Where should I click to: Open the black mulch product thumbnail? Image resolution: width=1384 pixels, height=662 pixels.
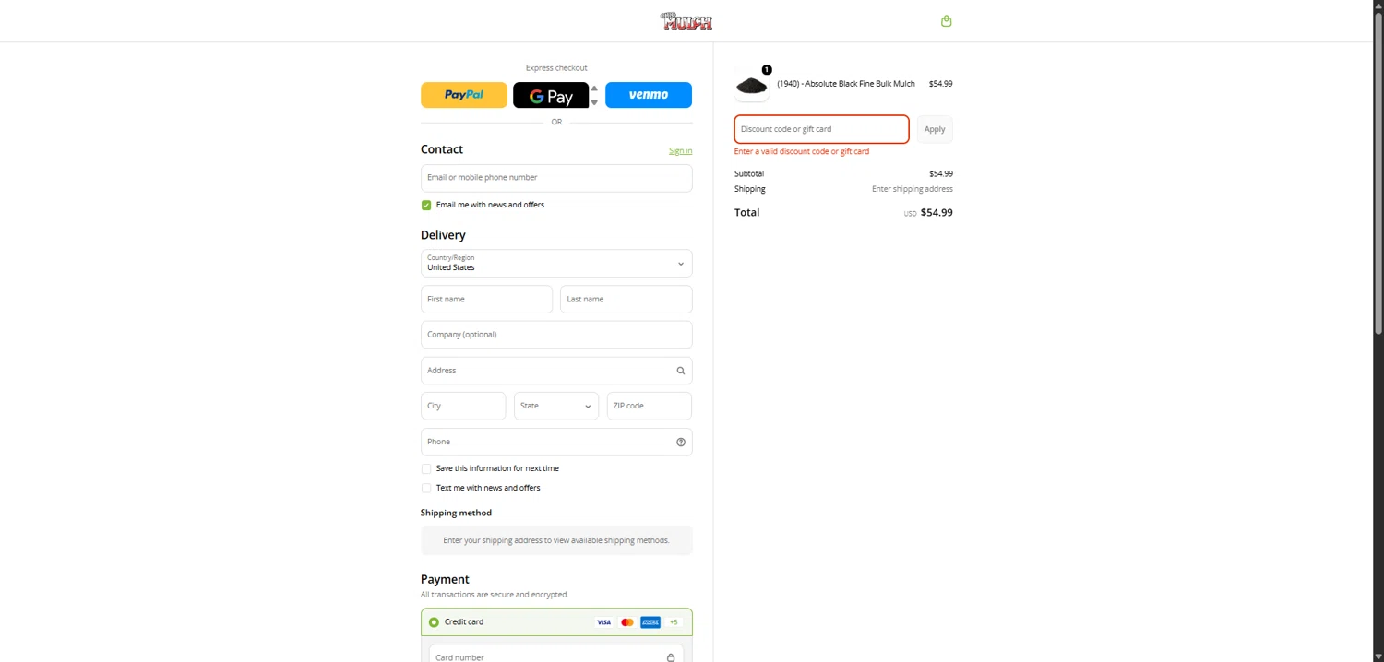pyautogui.click(x=752, y=84)
